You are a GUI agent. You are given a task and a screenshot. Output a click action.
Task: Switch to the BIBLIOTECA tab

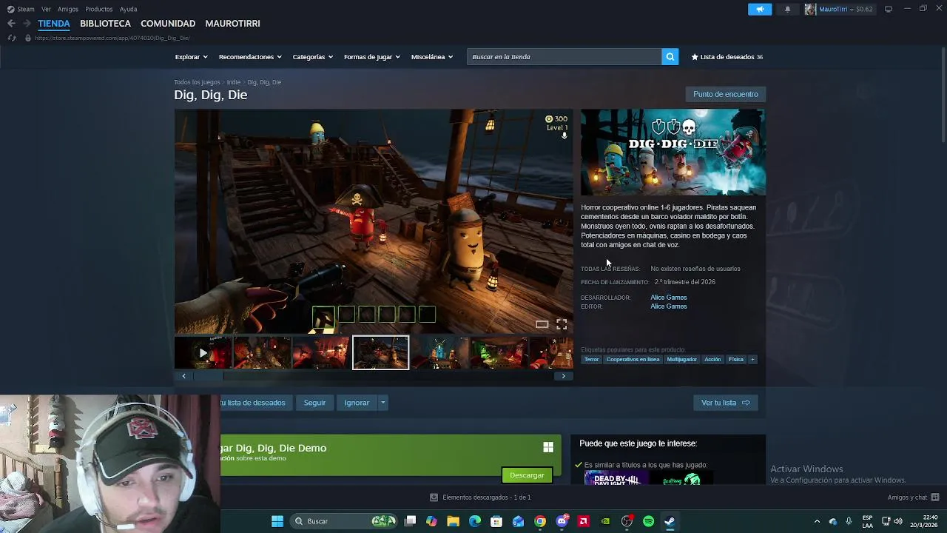tap(105, 24)
